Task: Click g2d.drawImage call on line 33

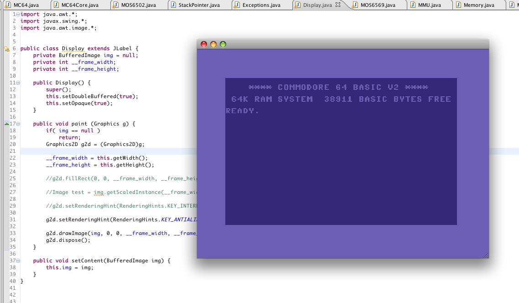Action: (121, 234)
